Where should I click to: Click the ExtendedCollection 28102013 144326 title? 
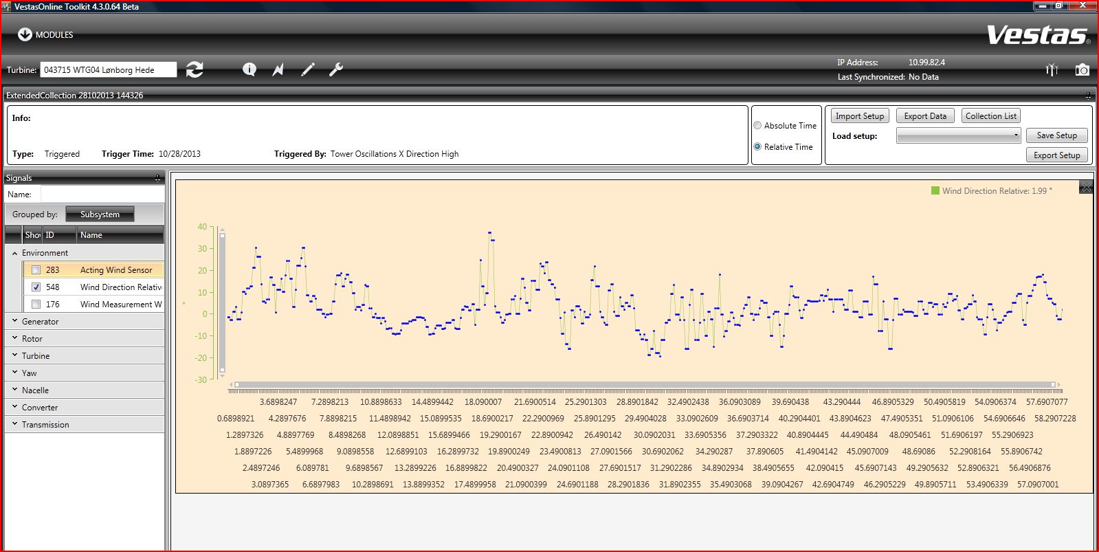(x=74, y=96)
